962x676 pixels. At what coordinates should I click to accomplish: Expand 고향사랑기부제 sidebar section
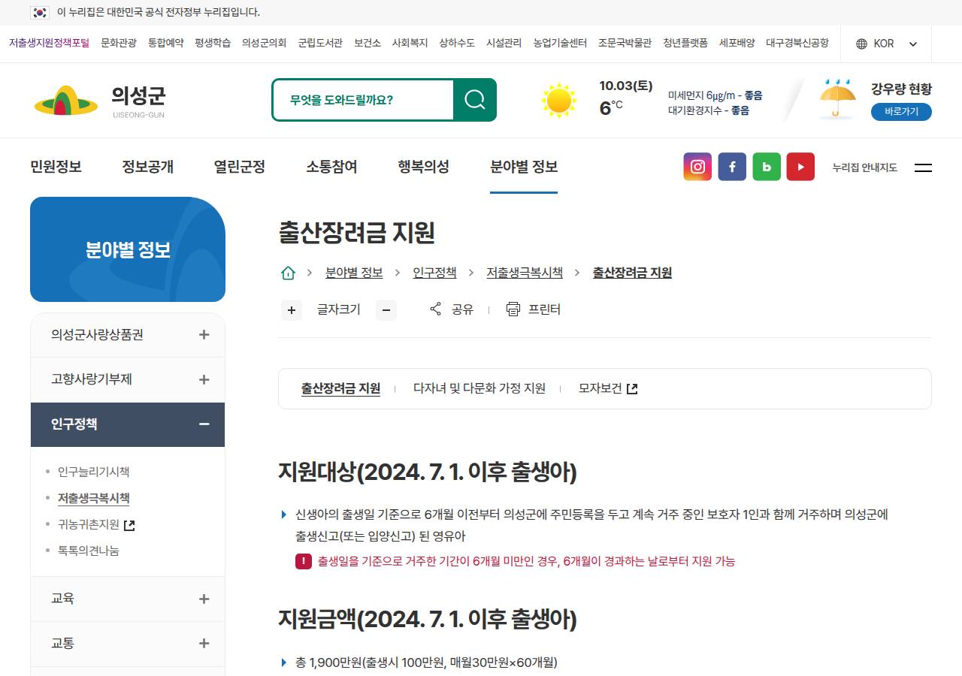click(128, 379)
